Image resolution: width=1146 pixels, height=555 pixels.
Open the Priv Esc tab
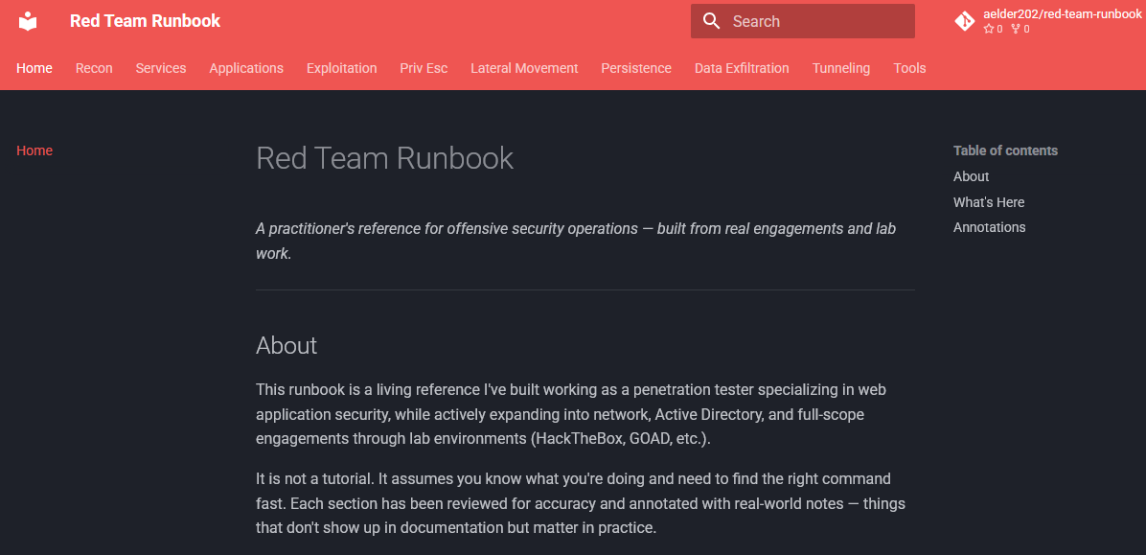coord(424,68)
